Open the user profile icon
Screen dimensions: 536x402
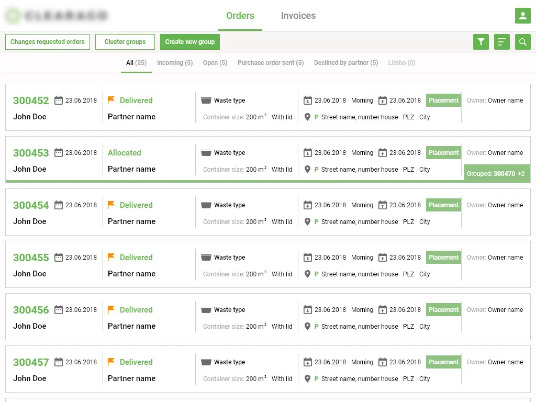[x=522, y=16]
